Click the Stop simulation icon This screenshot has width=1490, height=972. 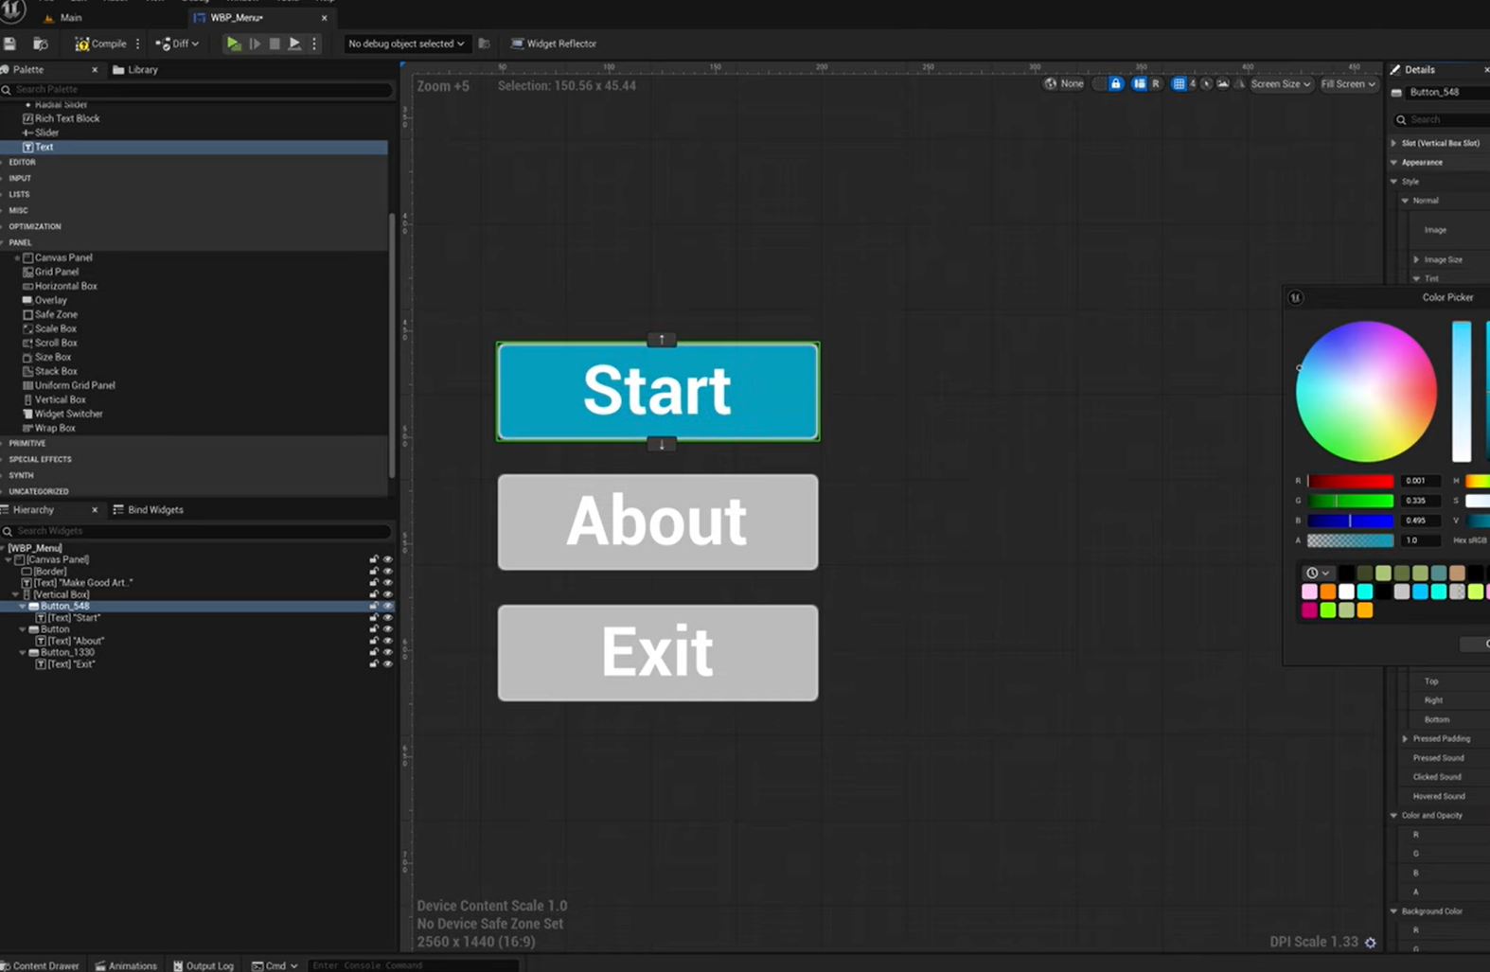click(x=275, y=44)
